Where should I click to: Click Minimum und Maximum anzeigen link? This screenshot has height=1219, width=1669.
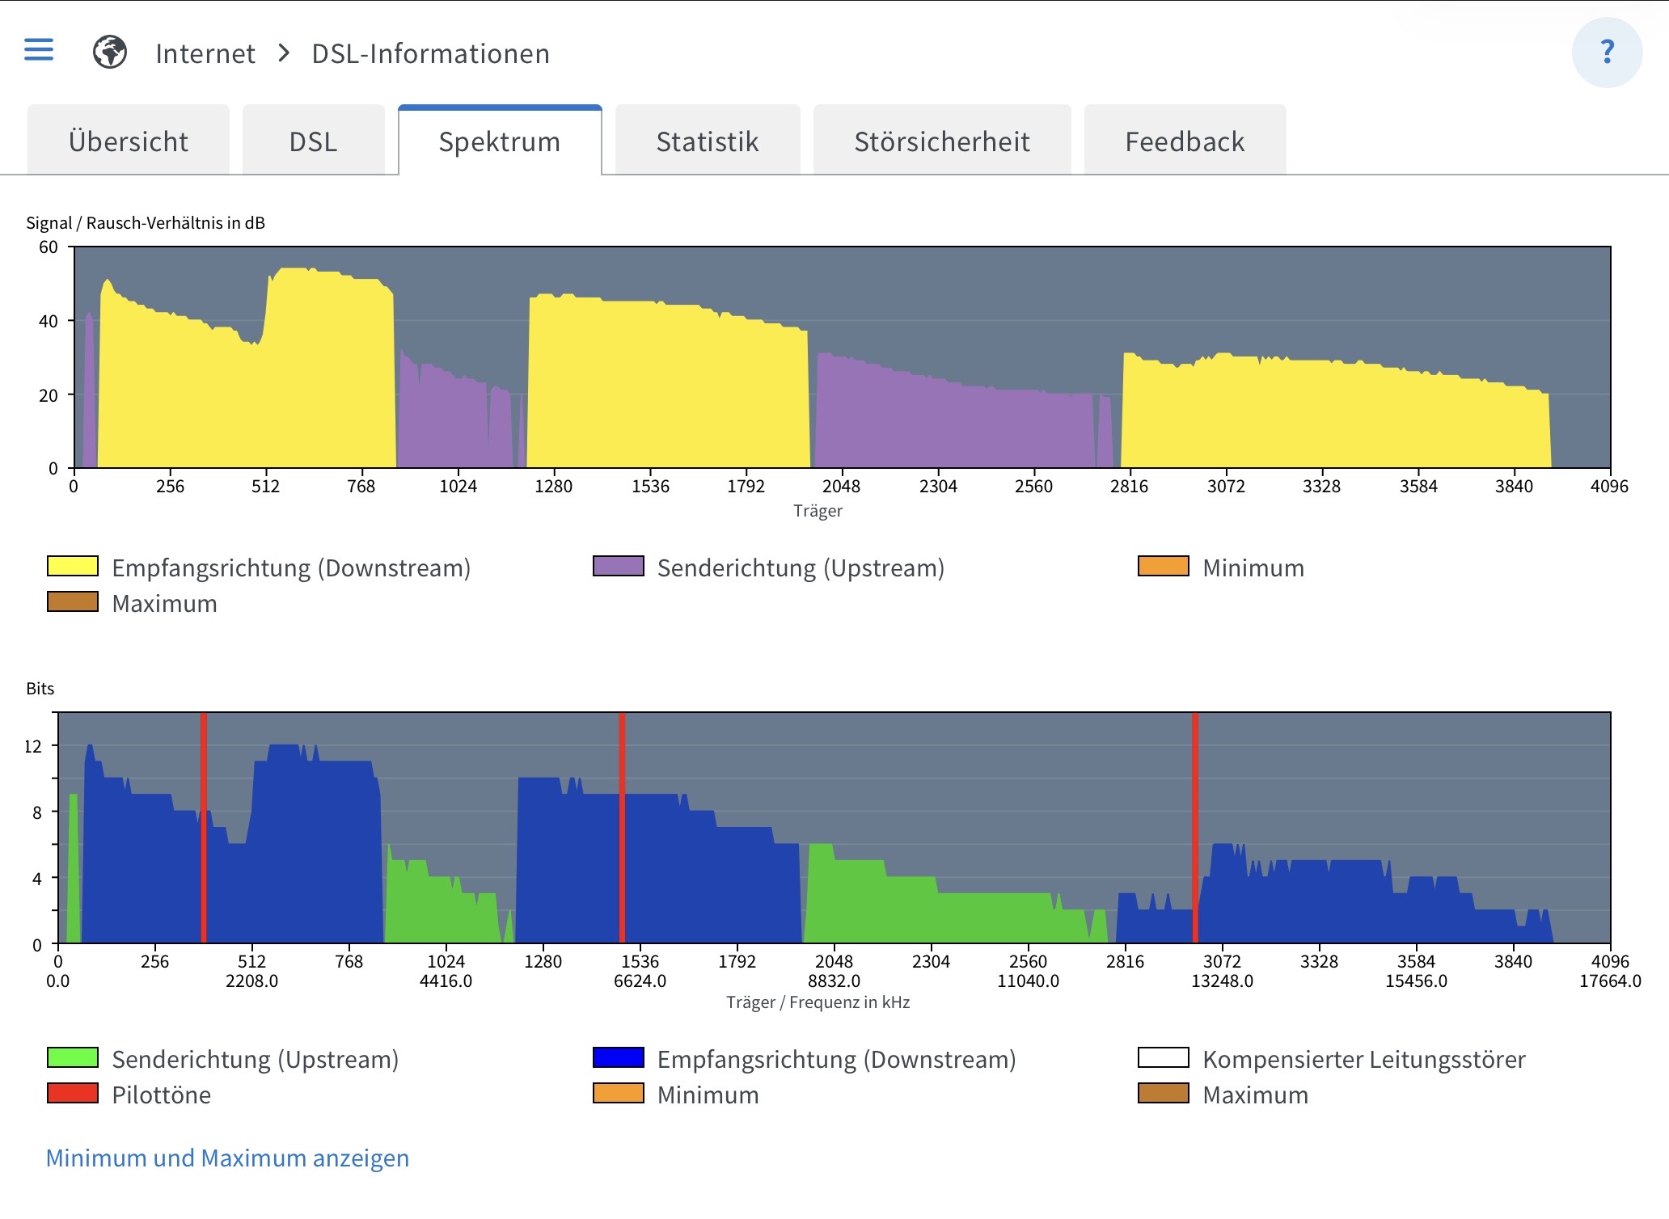click(227, 1158)
